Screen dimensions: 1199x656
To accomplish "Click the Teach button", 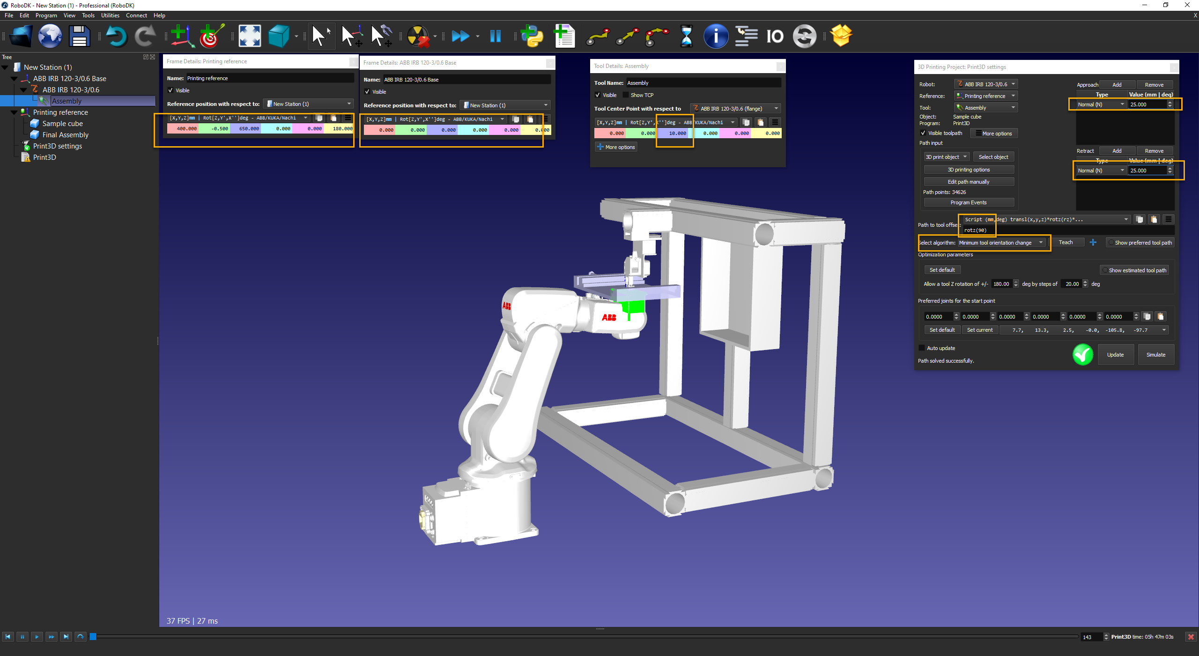I will 1066,242.
